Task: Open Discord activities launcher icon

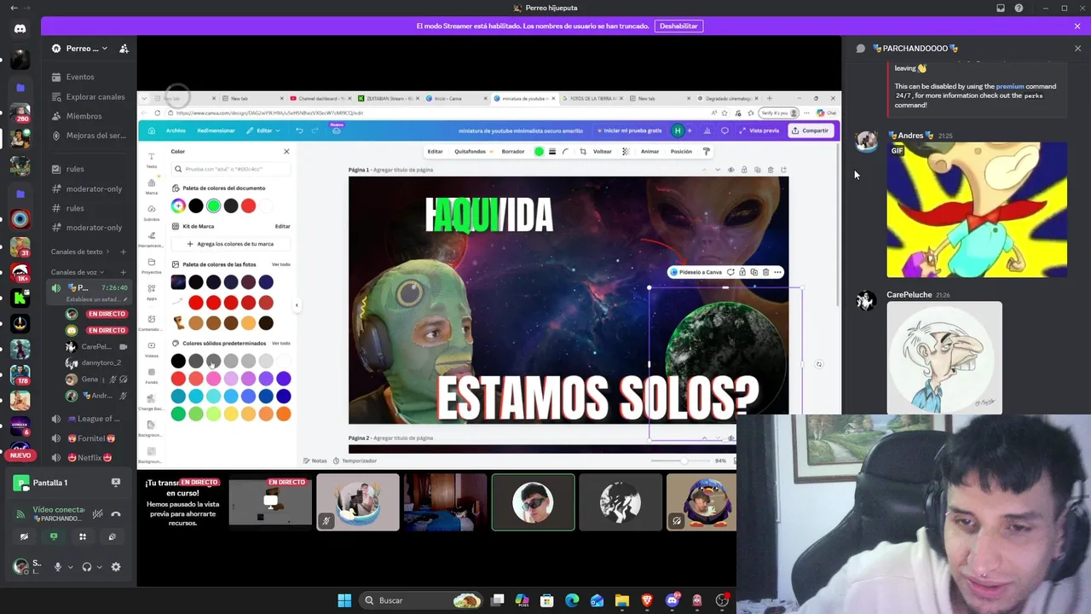Action: [x=83, y=536]
